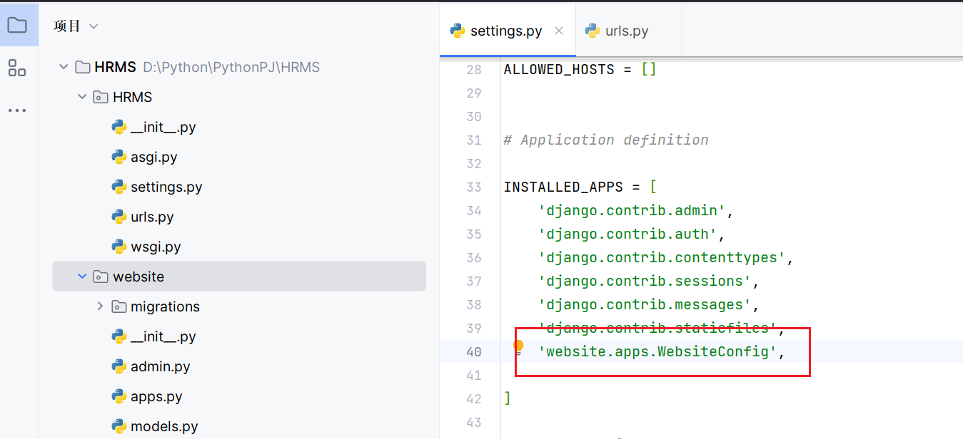This screenshot has height=439, width=963.
Task: Select apps.py in the project tree
Action: pyautogui.click(x=156, y=396)
